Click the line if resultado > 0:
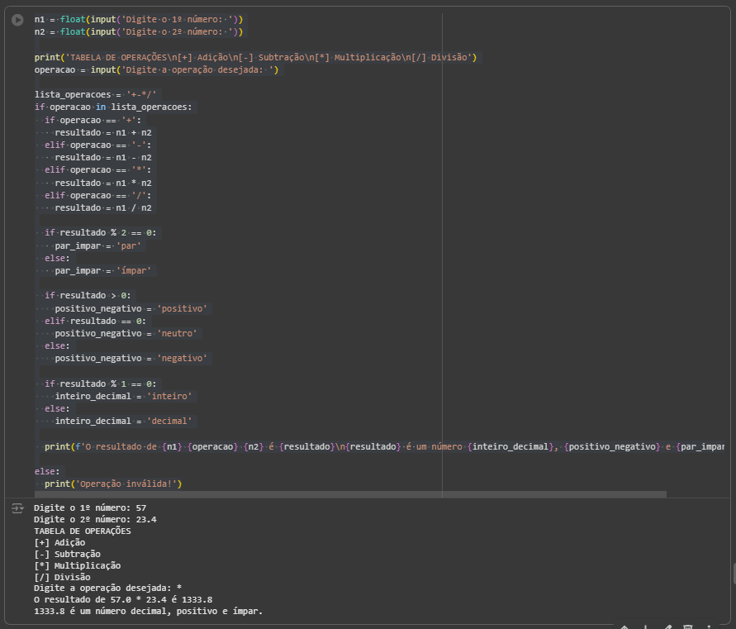Viewport: 736px width, 629px height. (88, 295)
